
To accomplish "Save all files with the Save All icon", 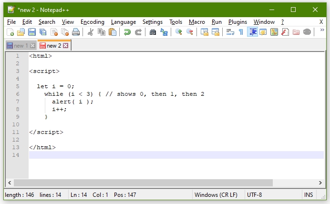I will click(x=43, y=32).
